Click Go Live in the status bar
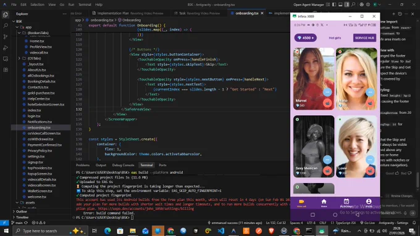Viewport: 420px width, 236px height. tap(367, 222)
